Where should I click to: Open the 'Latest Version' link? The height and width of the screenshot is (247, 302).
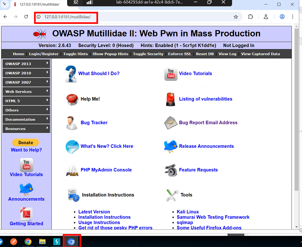click(94, 212)
